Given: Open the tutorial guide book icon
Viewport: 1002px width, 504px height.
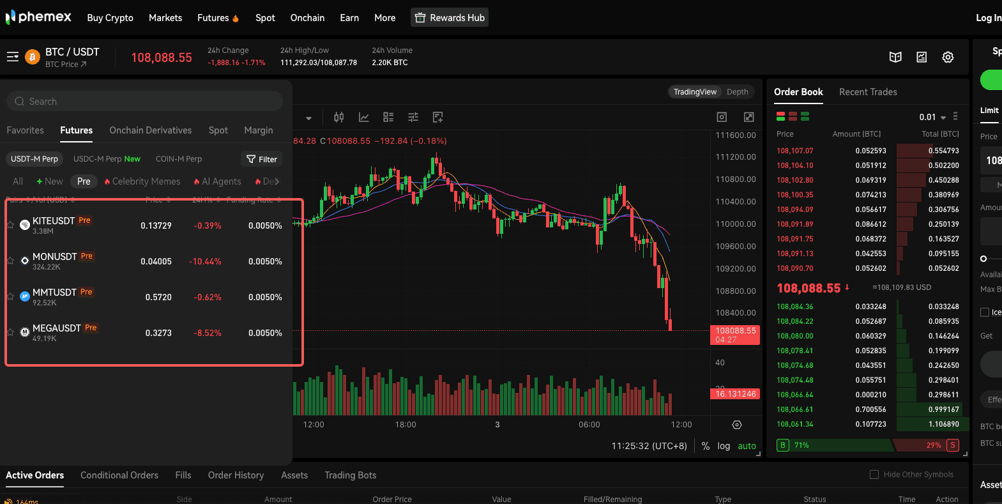Looking at the screenshot, I should (x=895, y=57).
